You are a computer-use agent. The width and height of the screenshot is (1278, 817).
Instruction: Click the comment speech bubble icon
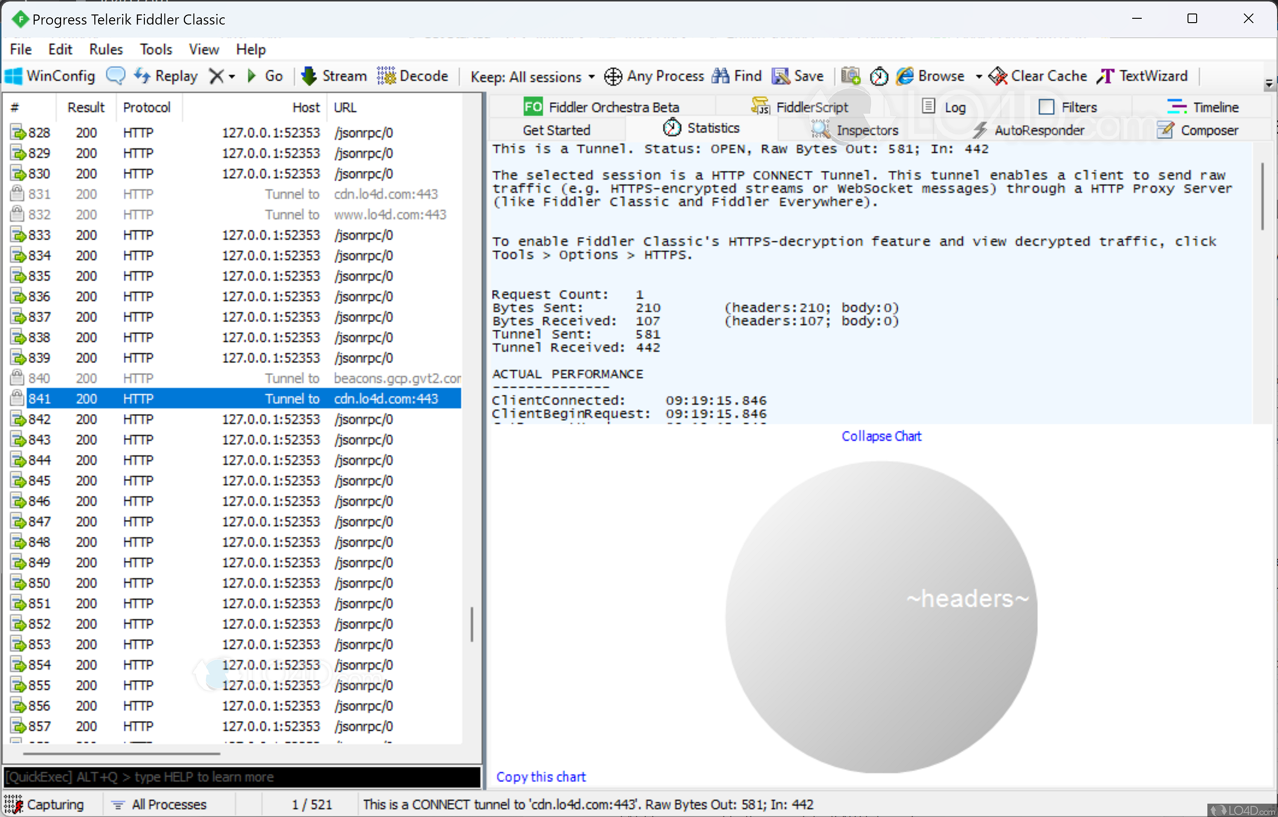coord(116,76)
